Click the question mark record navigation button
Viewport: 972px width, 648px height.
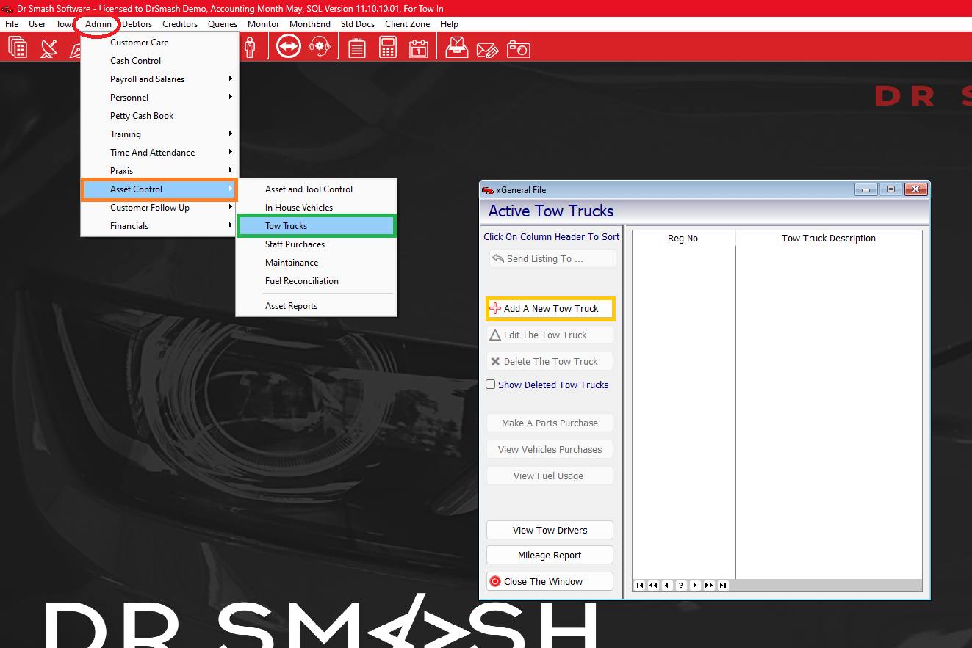[680, 585]
